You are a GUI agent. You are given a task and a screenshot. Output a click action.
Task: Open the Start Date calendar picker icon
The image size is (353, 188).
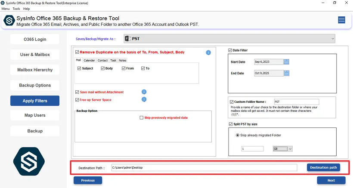point(287,62)
